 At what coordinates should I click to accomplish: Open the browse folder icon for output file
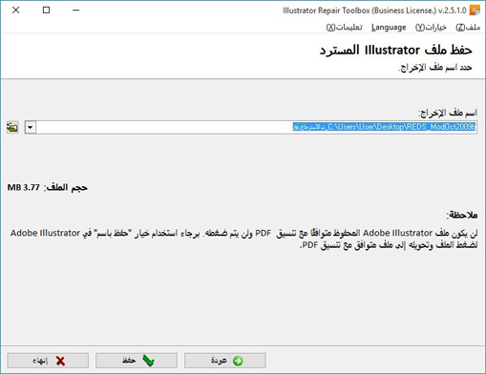point(12,127)
